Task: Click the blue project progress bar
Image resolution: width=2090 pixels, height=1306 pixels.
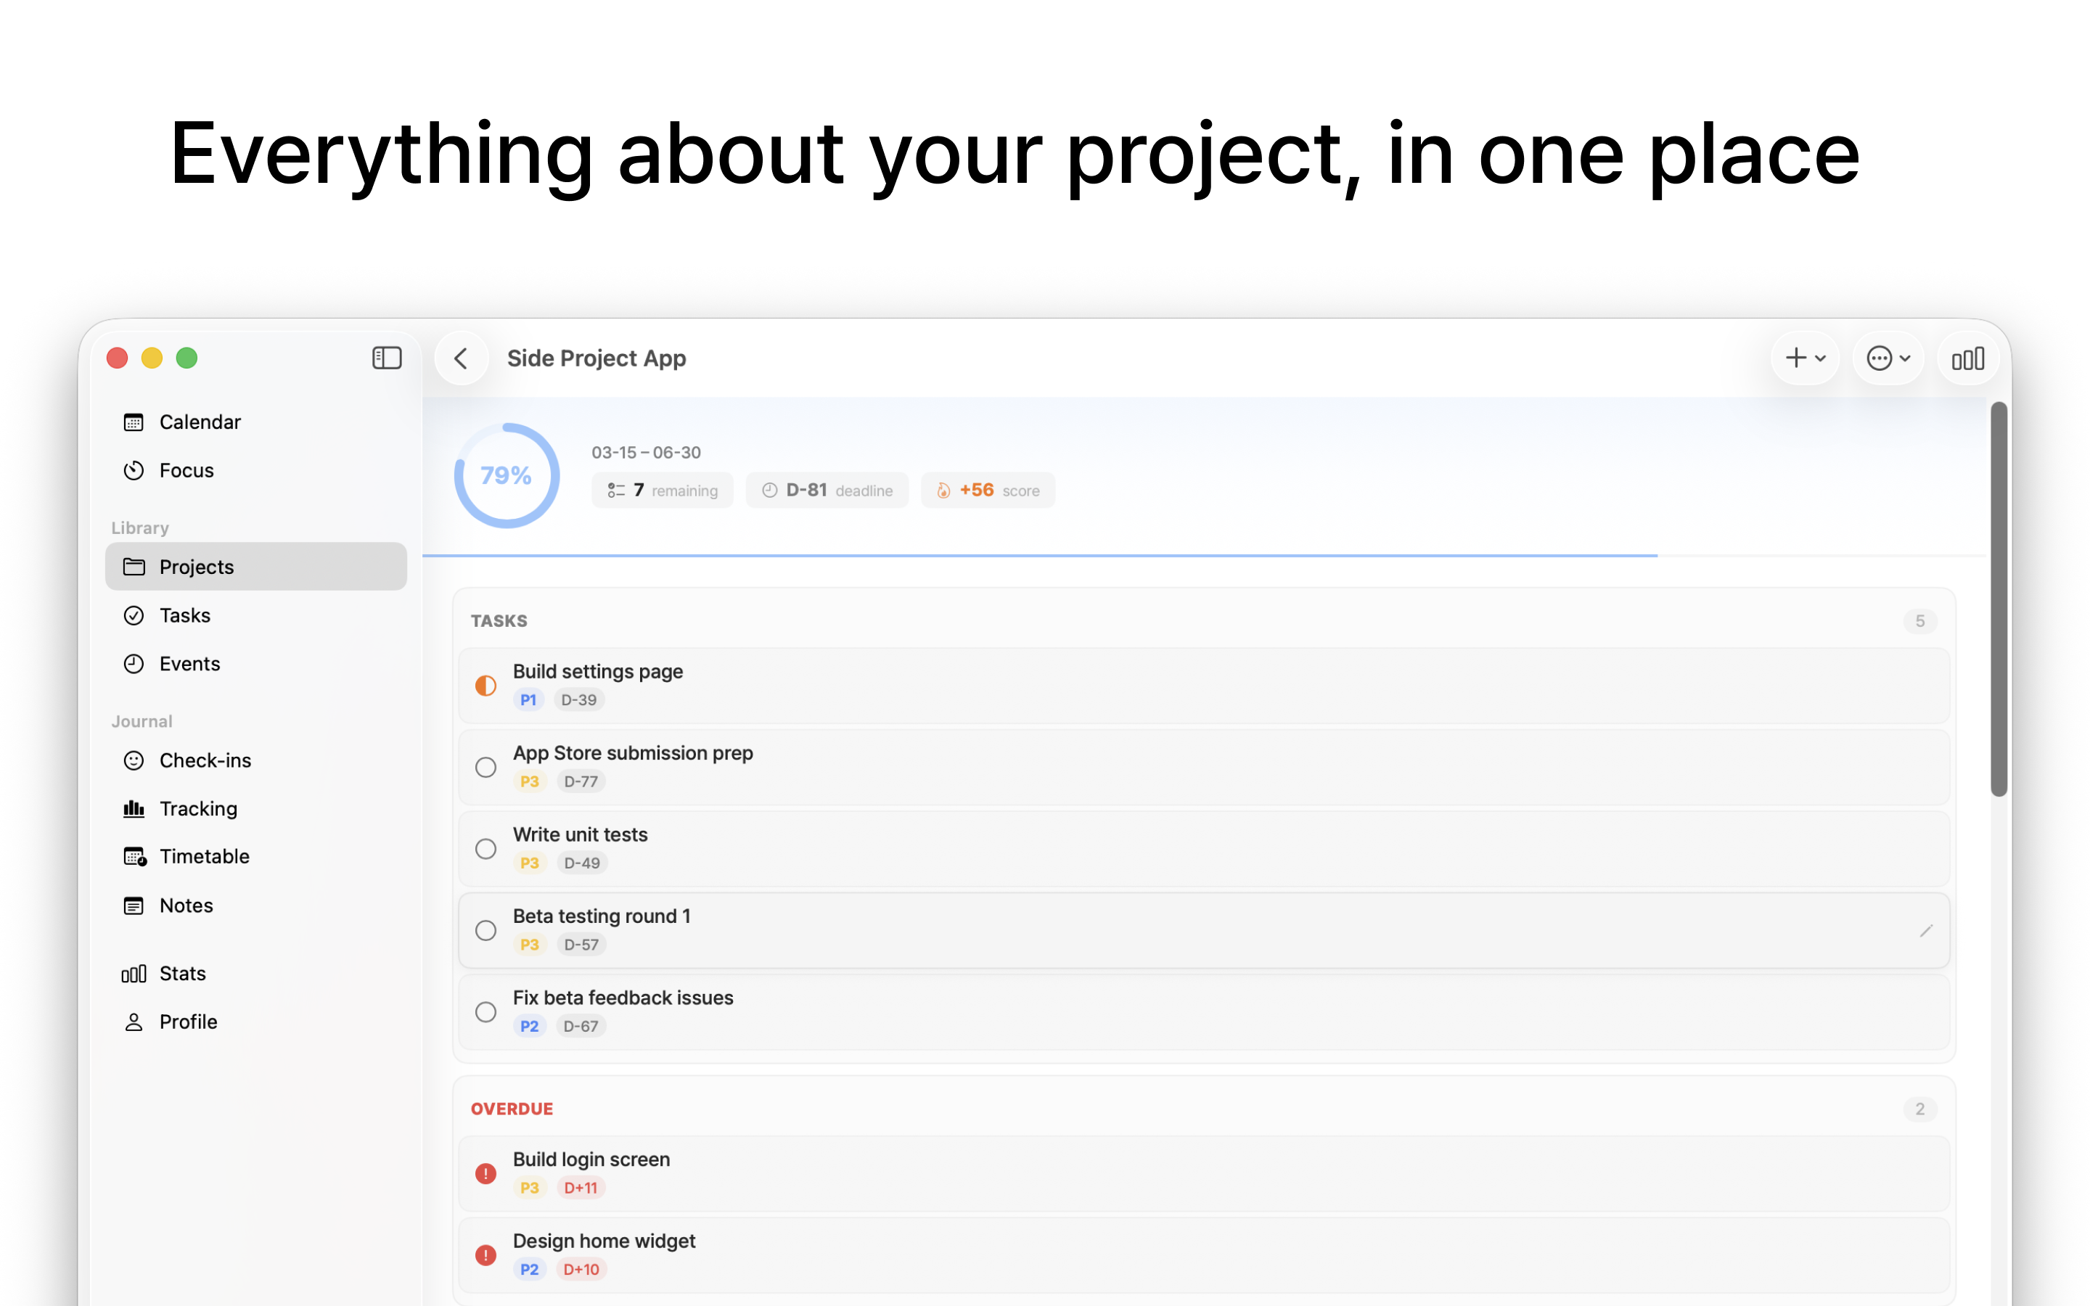Action: [1040, 555]
